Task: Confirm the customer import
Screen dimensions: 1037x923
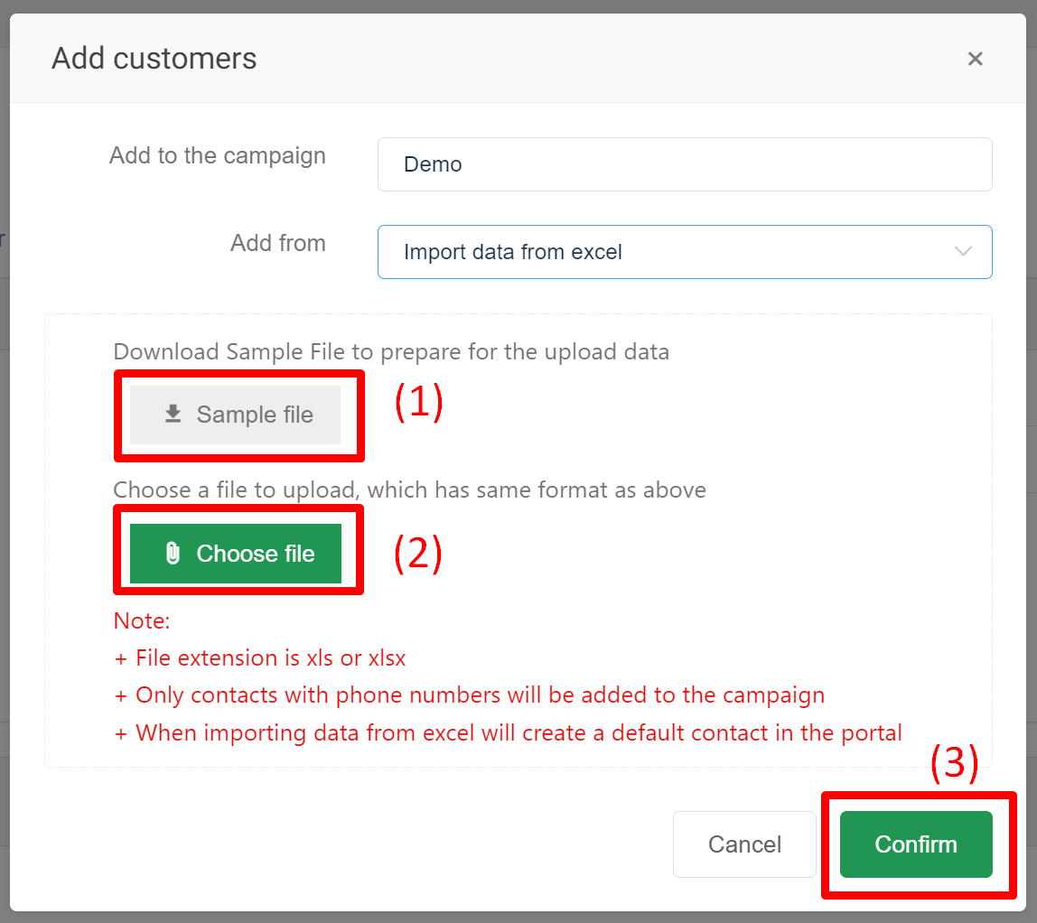Action: pos(915,844)
